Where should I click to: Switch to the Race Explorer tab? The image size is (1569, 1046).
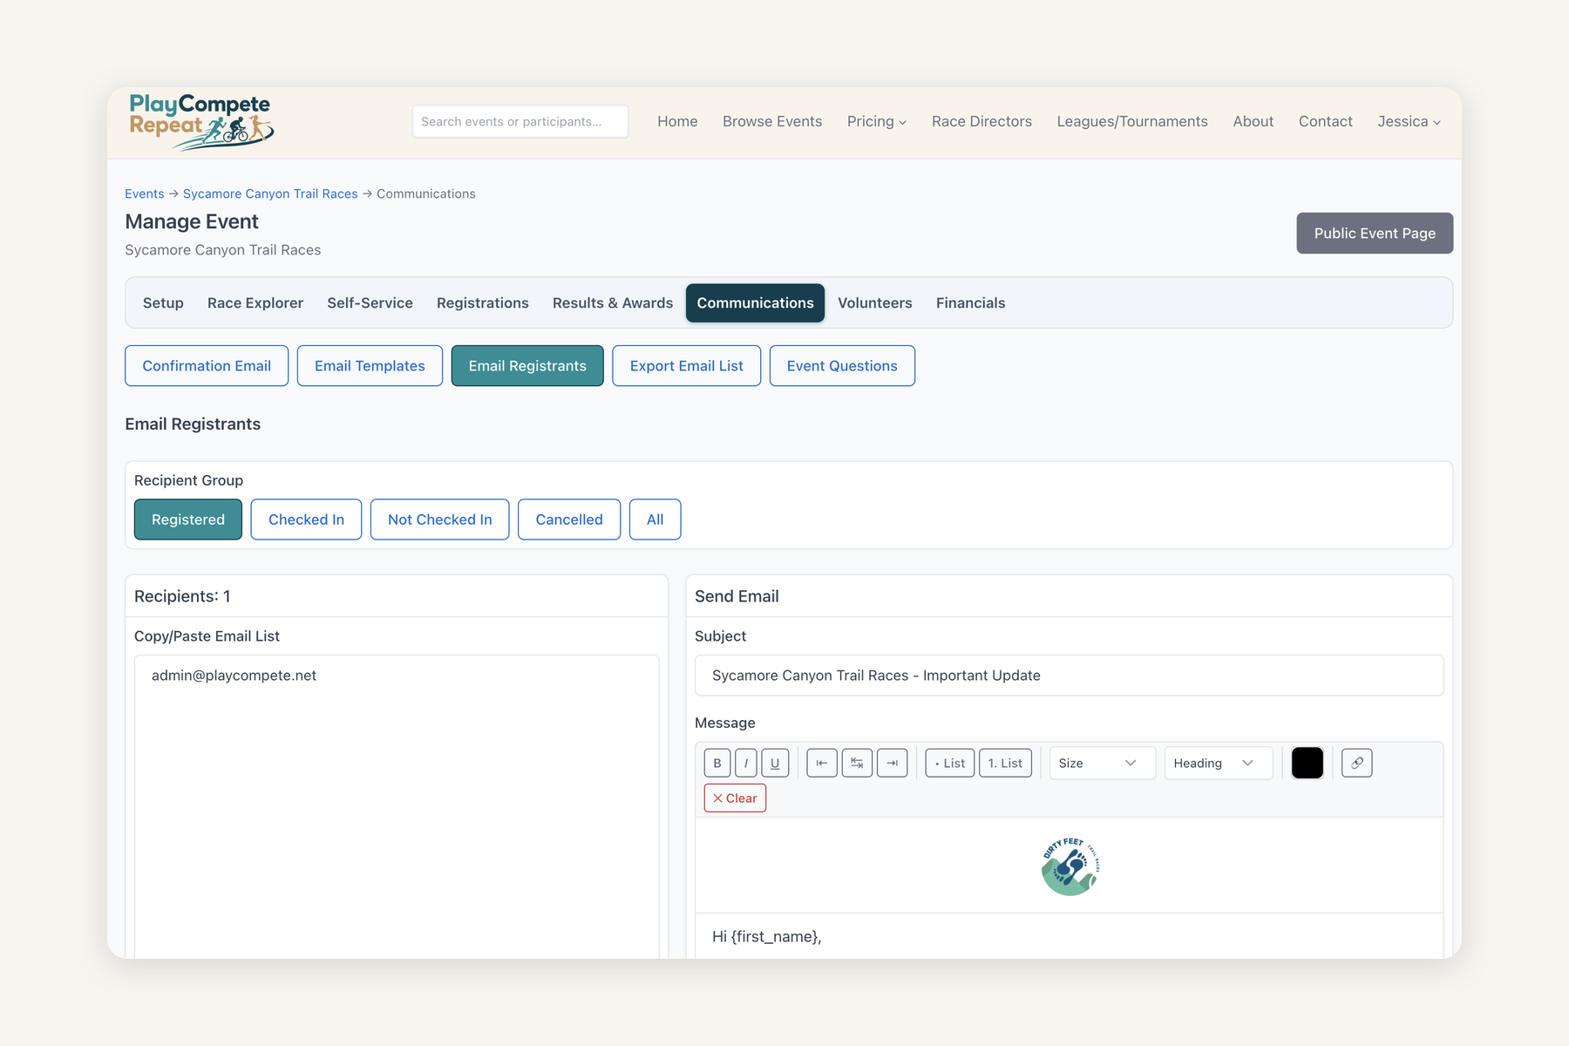pos(255,302)
